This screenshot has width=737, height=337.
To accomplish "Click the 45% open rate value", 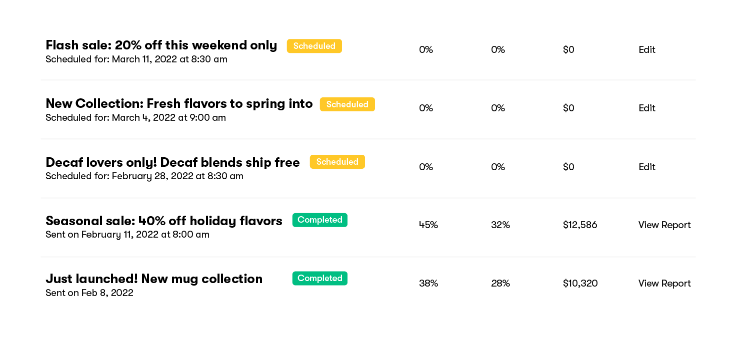I will coord(428,225).
